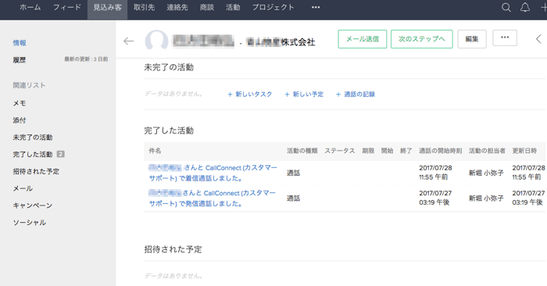The height and width of the screenshot is (286, 547).
Task: Click the 編集 button
Action: pos(472,39)
